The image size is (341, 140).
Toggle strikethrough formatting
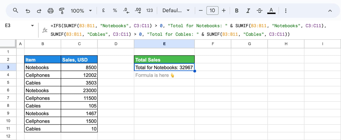[260, 10]
